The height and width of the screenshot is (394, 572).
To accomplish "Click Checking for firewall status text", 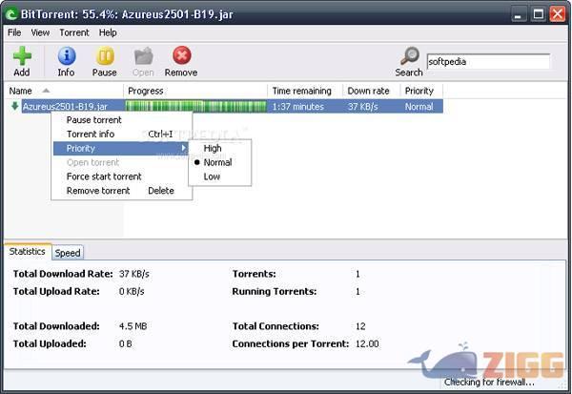I will 489,382.
